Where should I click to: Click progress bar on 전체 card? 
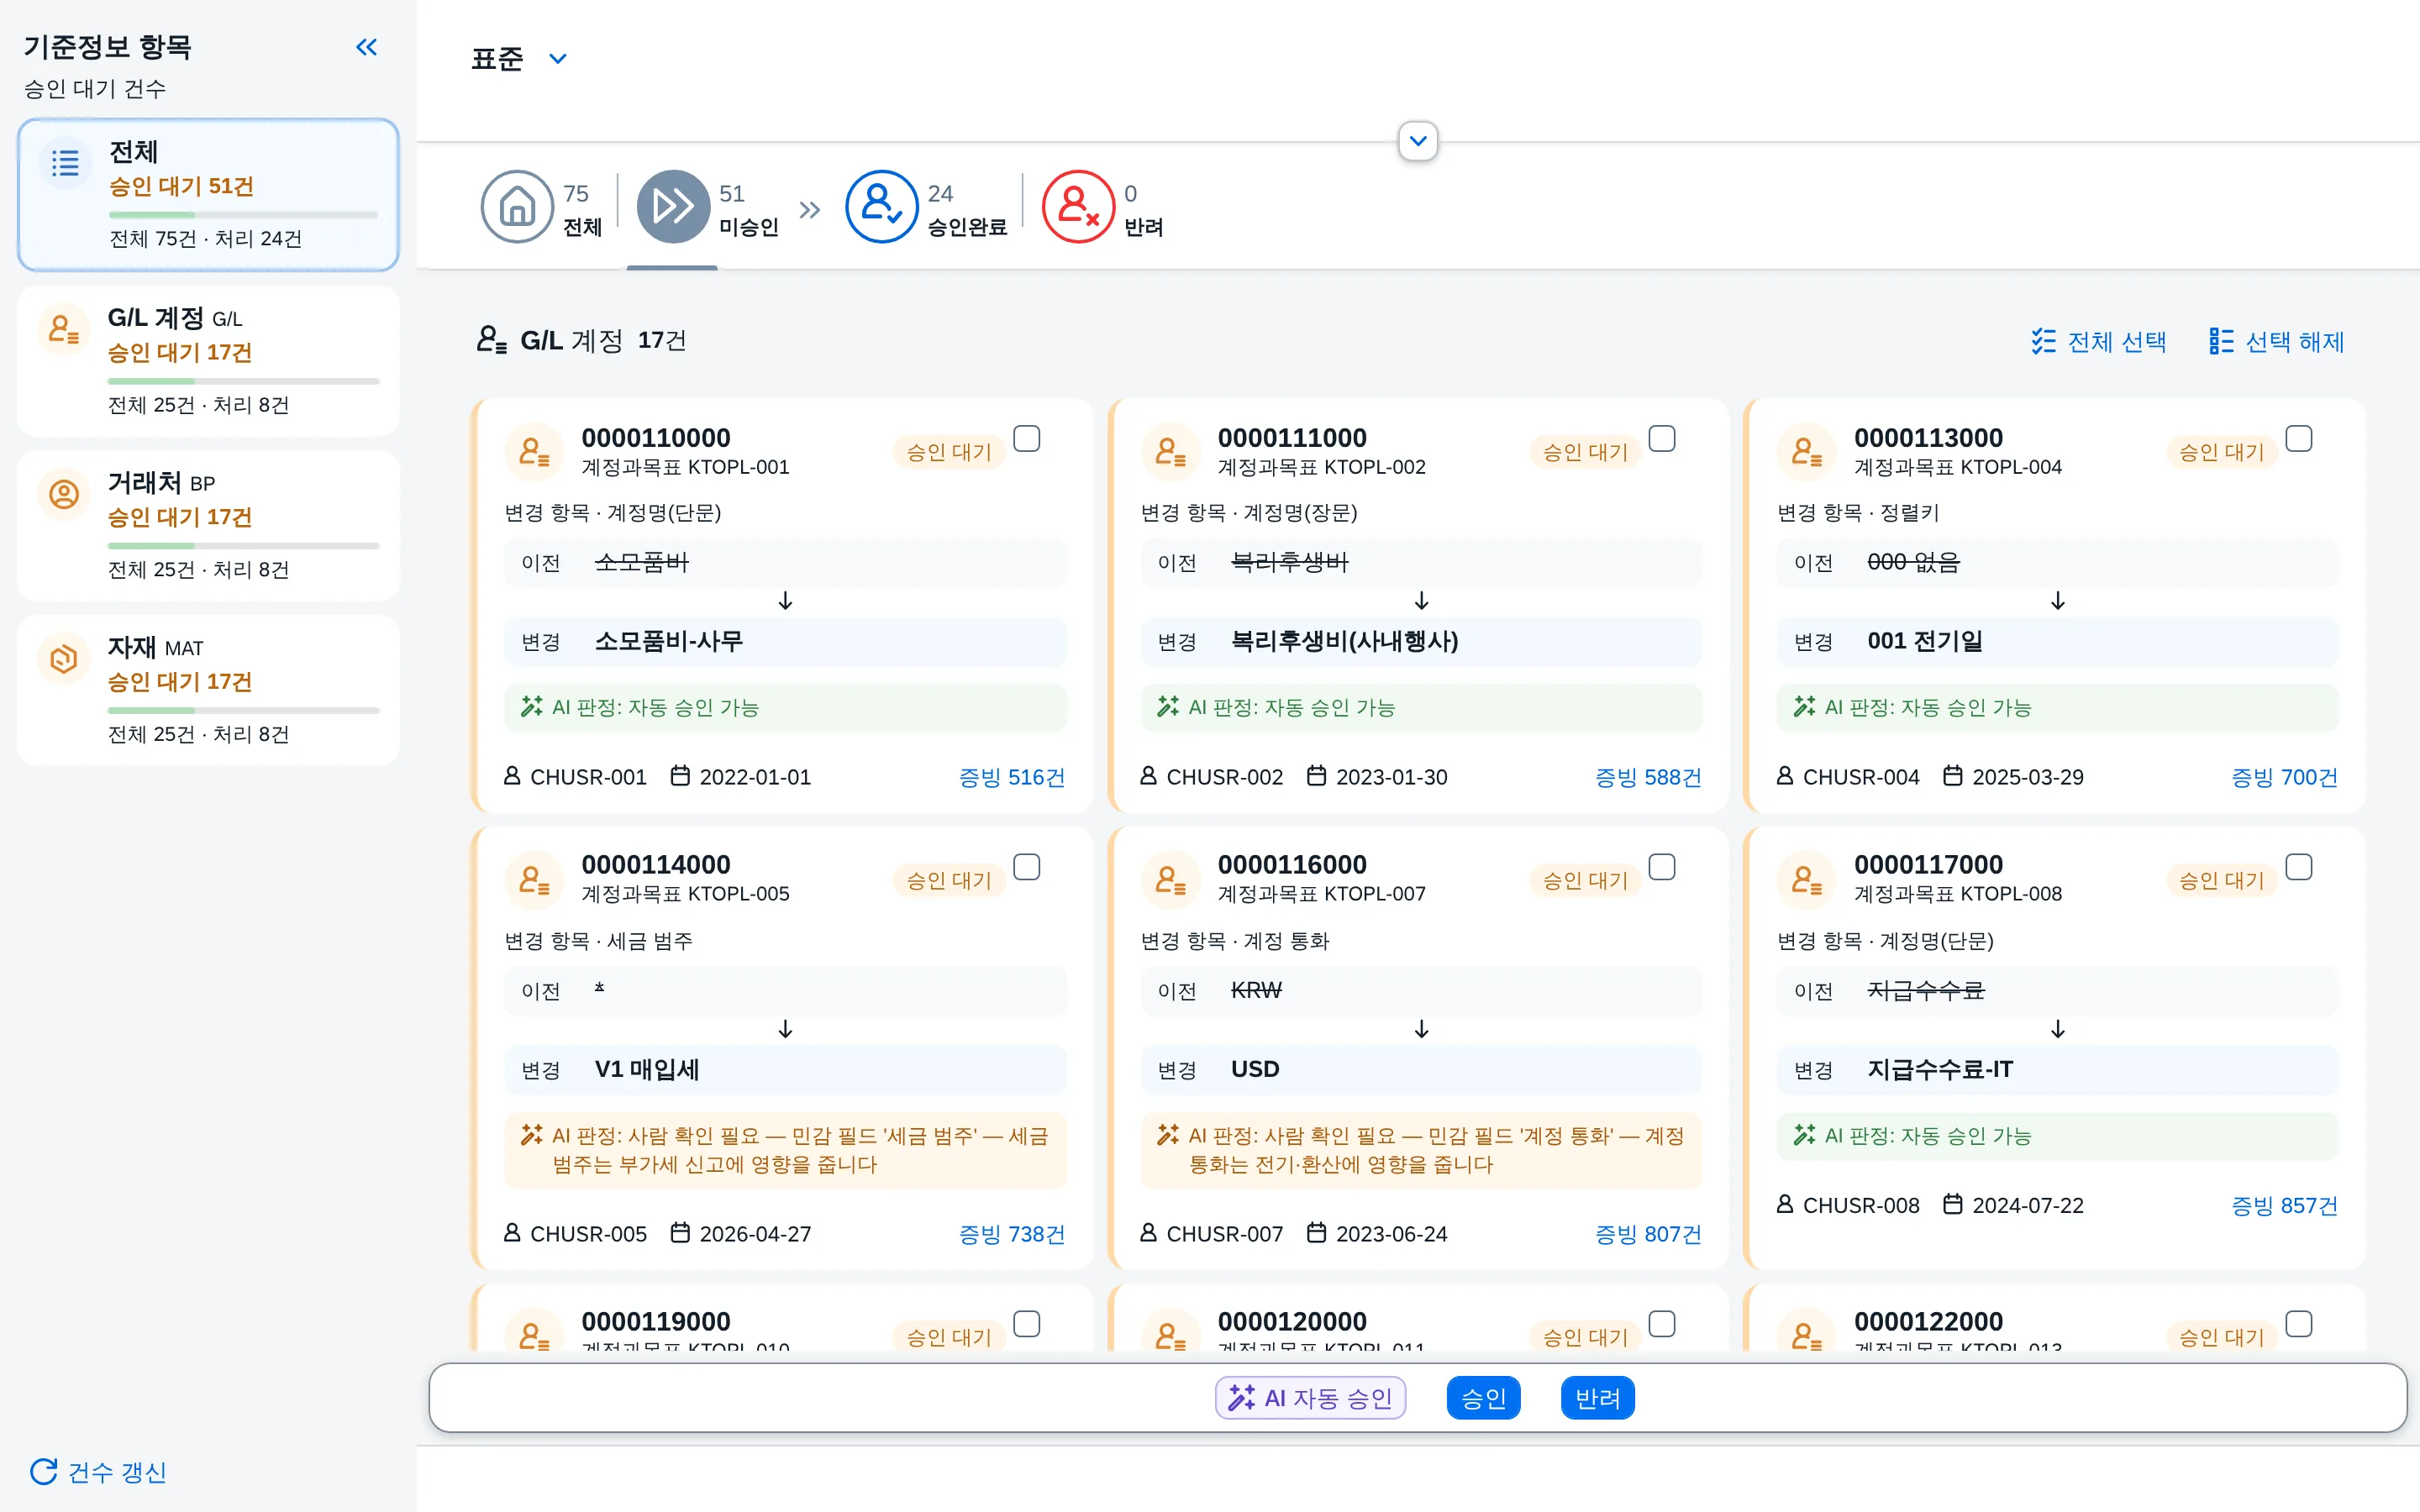tap(243, 215)
